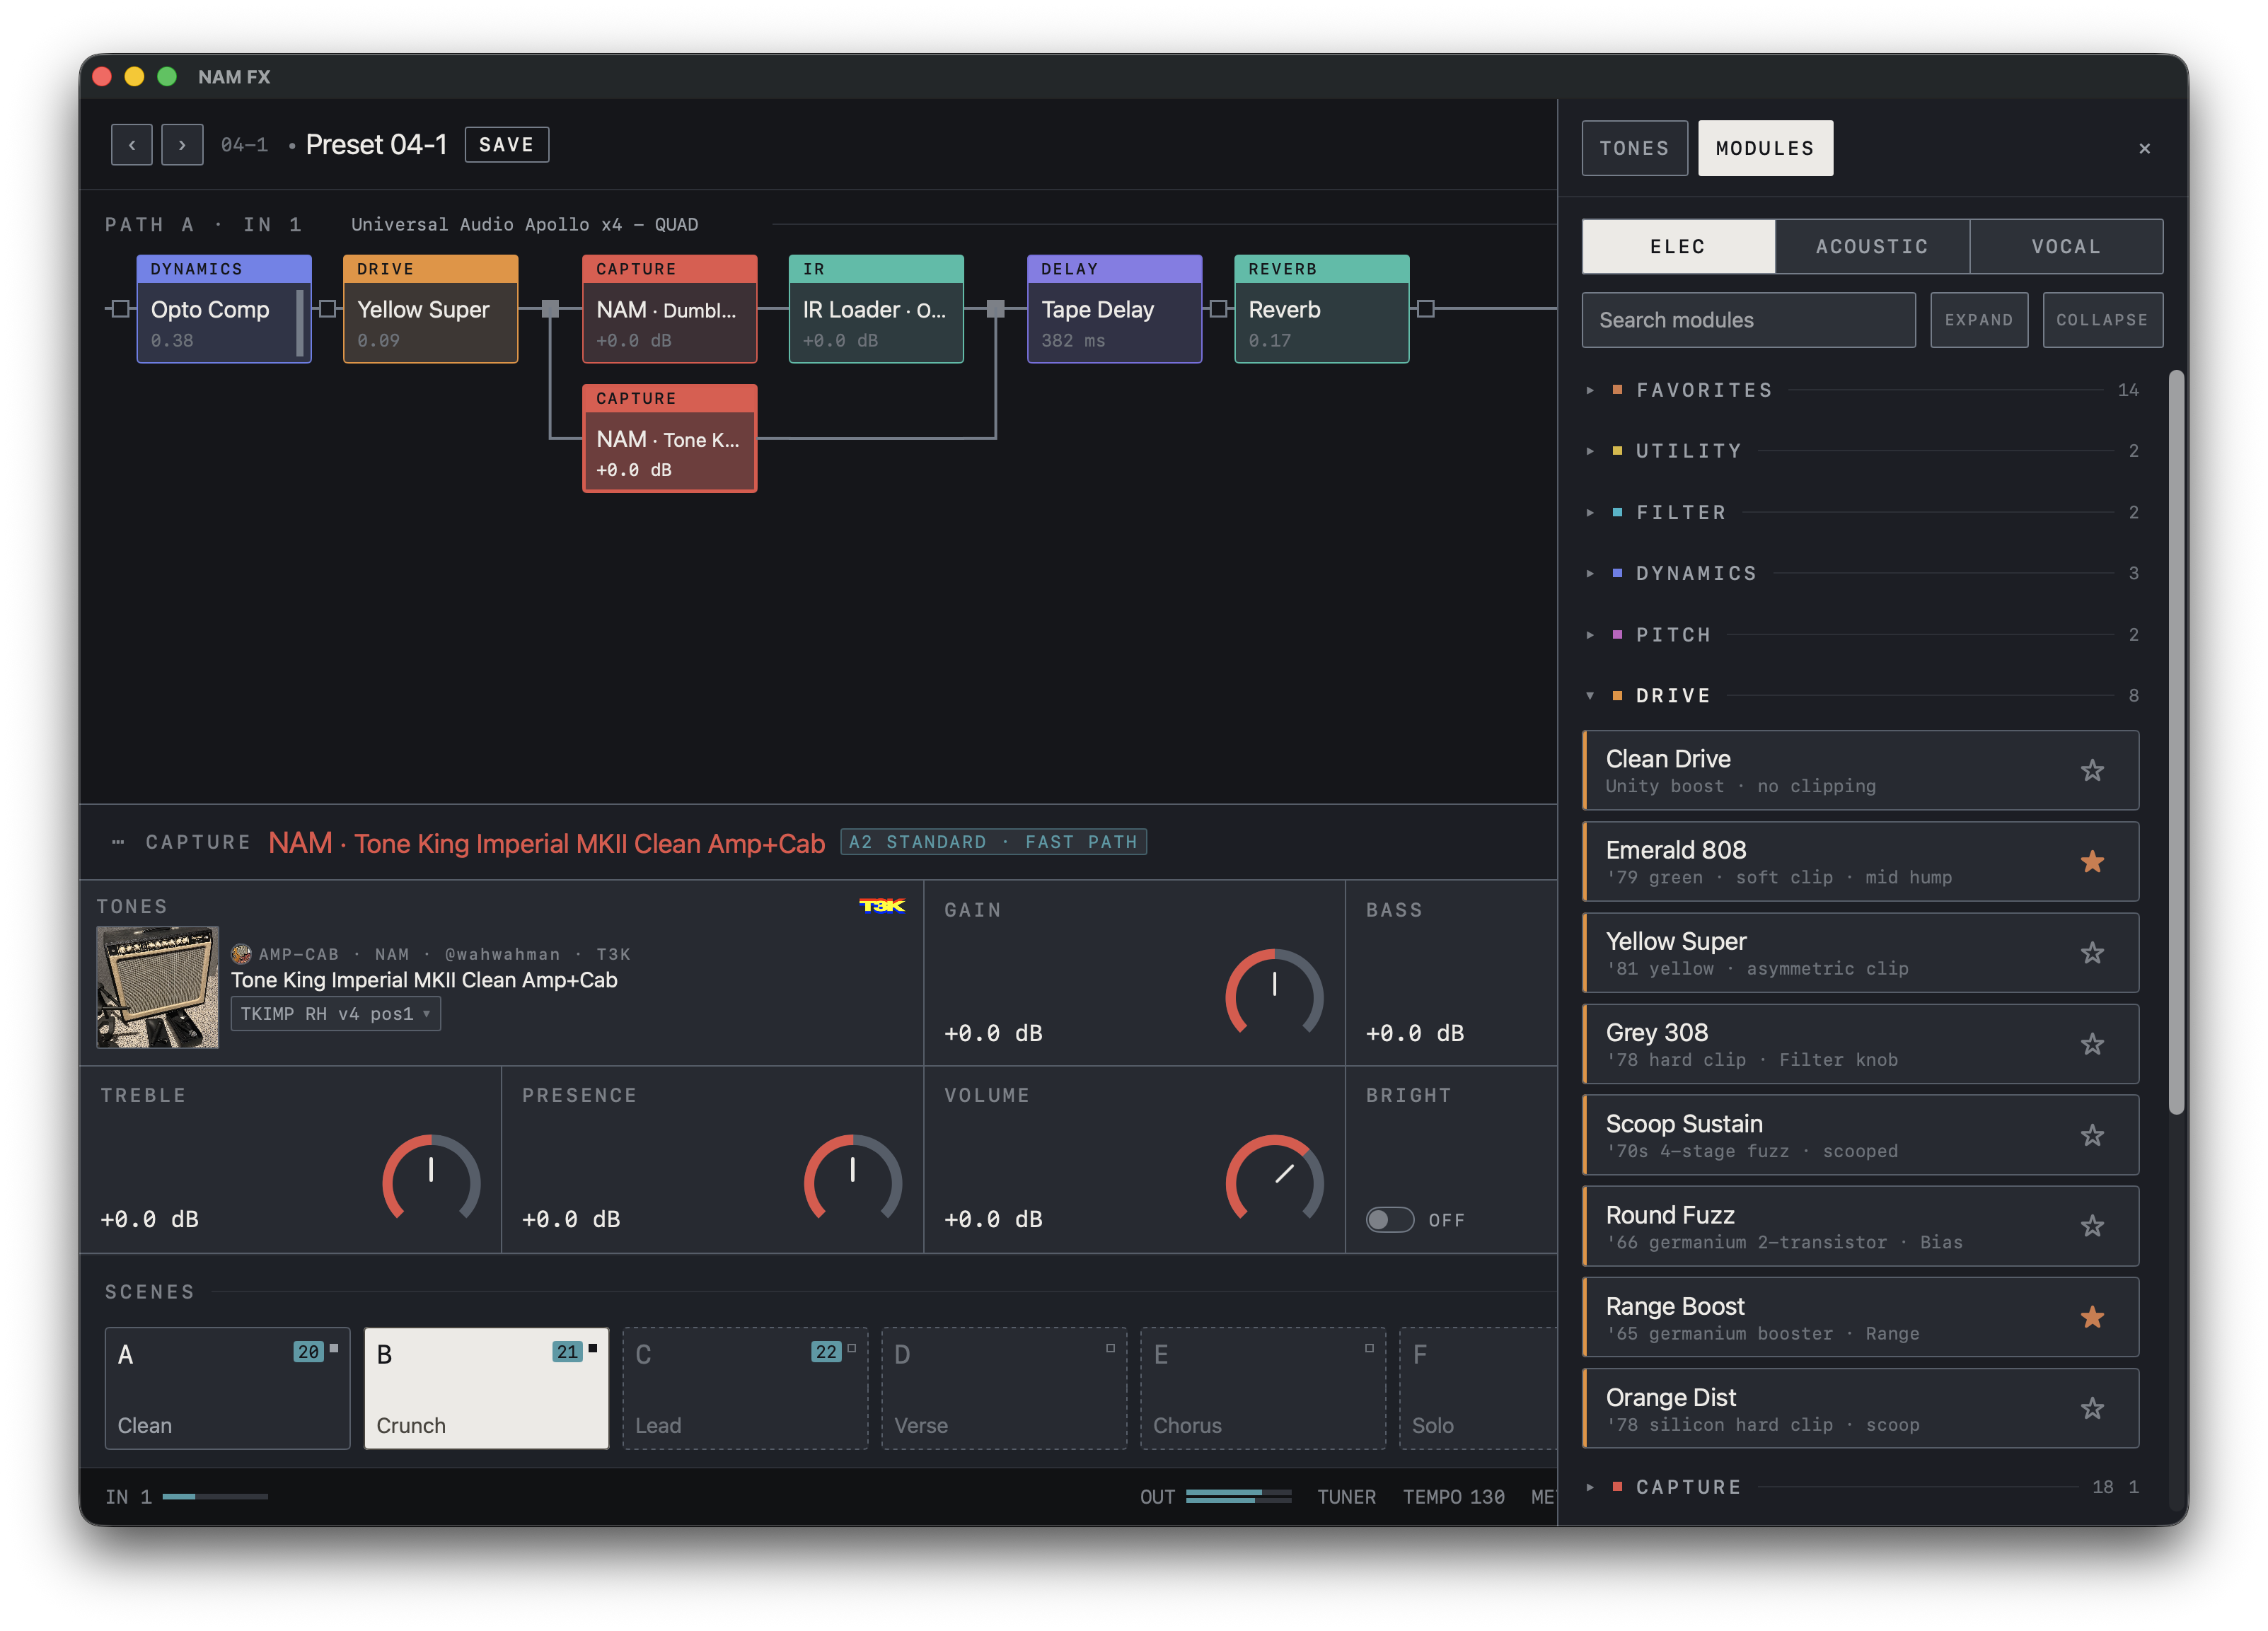This screenshot has height=1631, width=2268.
Task: Select the Elec instrument tab
Action: (1678, 247)
